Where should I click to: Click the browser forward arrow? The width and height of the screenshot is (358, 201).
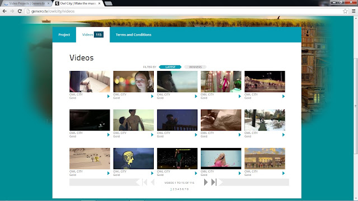12,11
